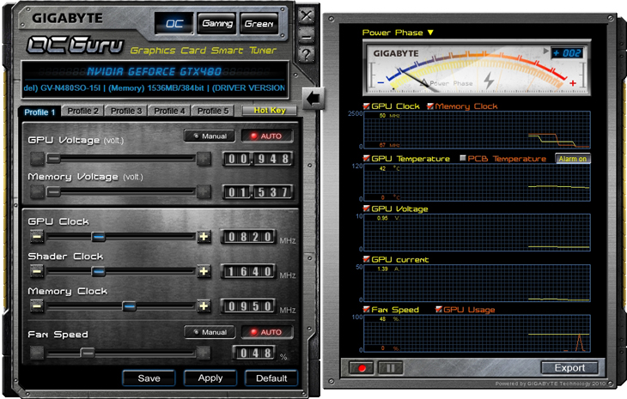Select the Gaming mode tab
The width and height of the screenshot is (627, 399).
[216, 24]
